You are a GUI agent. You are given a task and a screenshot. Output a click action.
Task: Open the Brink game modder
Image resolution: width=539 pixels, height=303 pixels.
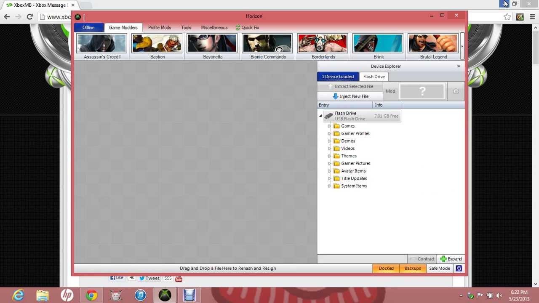[378, 47]
